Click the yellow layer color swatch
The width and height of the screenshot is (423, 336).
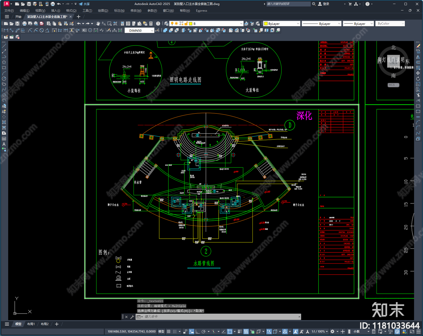click(191, 24)
